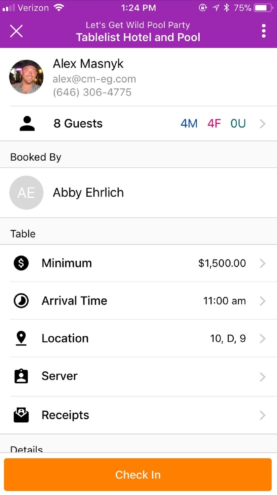Expand the 8 Guests row chevron
277x495 pixels.
pyautogui.click(x=263, y=124)
